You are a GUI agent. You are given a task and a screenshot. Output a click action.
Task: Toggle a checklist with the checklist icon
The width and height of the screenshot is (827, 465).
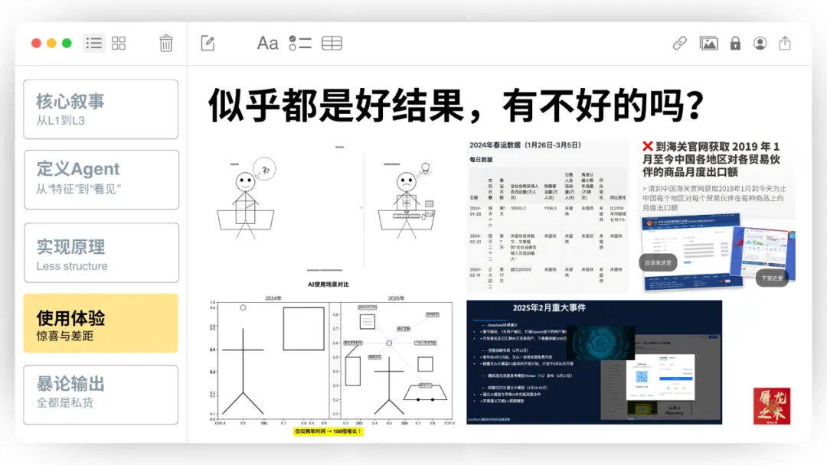302,44
